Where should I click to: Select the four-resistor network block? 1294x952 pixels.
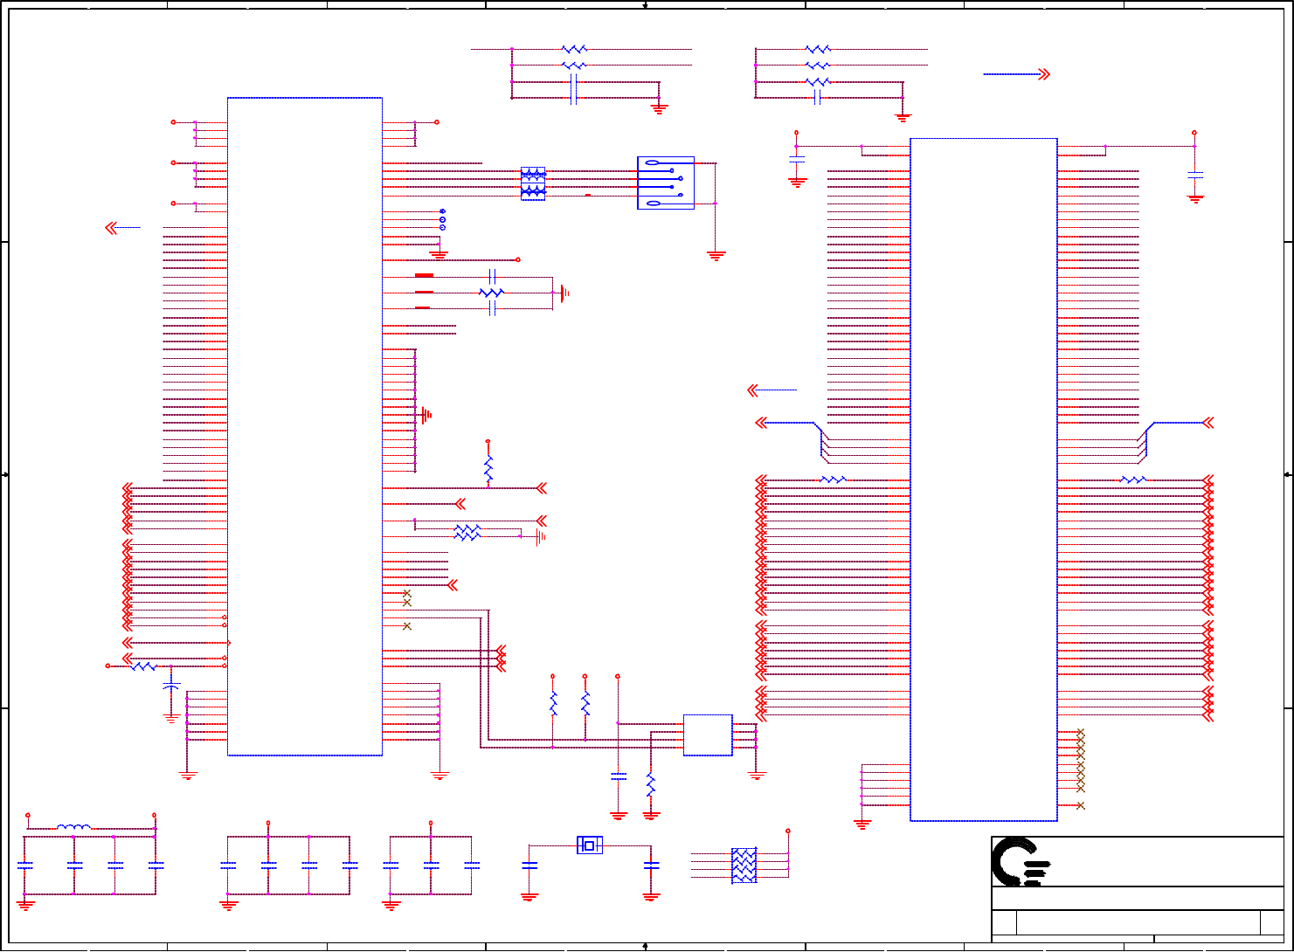pos(744,865)
